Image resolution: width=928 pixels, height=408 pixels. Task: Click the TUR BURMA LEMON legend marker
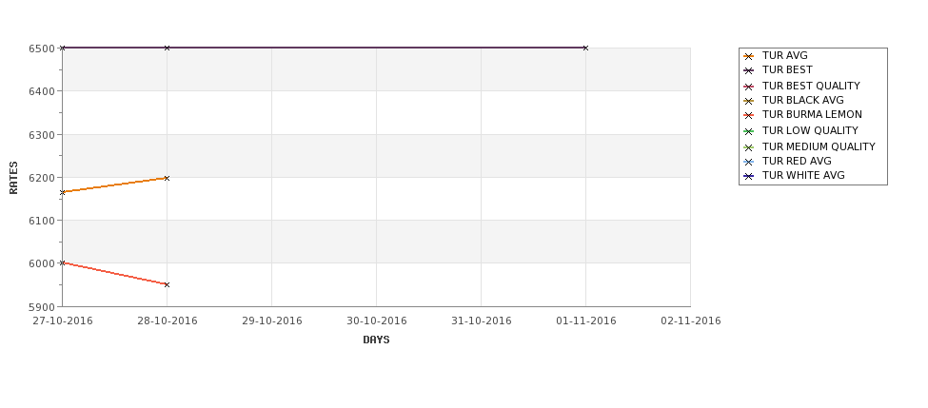tap(749, 115)
